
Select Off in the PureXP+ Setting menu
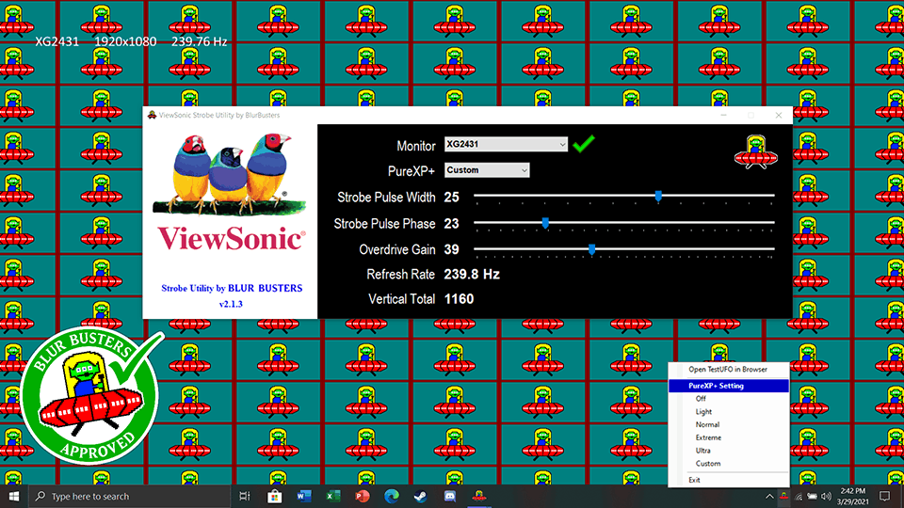click(x=701, y=399)
